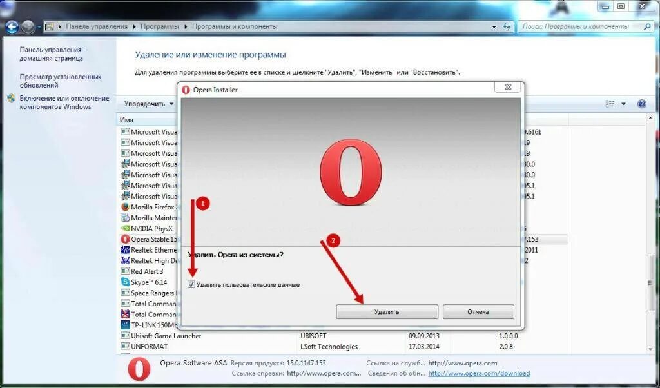
Task: Click the 'Имя' column header
Action: click(x=126, y=119)
